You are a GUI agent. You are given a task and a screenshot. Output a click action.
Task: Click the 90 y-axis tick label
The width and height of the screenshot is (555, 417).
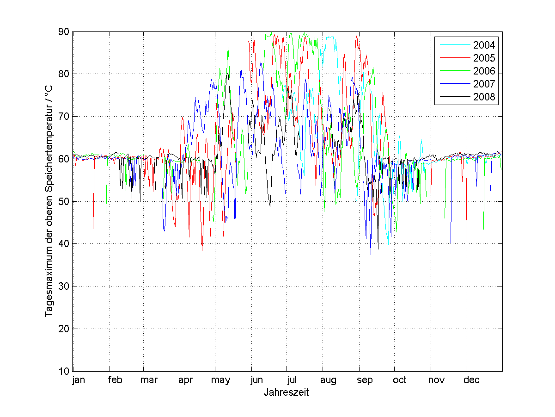point(63,32)
